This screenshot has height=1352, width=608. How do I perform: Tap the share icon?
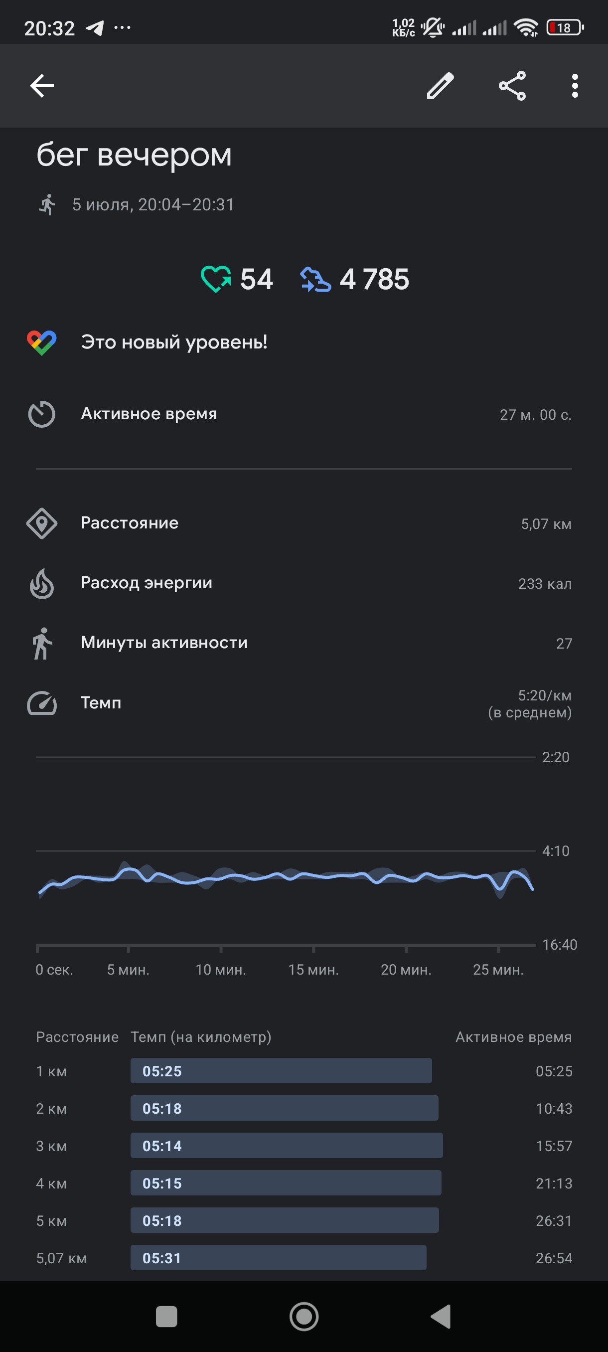pos(512,86)
